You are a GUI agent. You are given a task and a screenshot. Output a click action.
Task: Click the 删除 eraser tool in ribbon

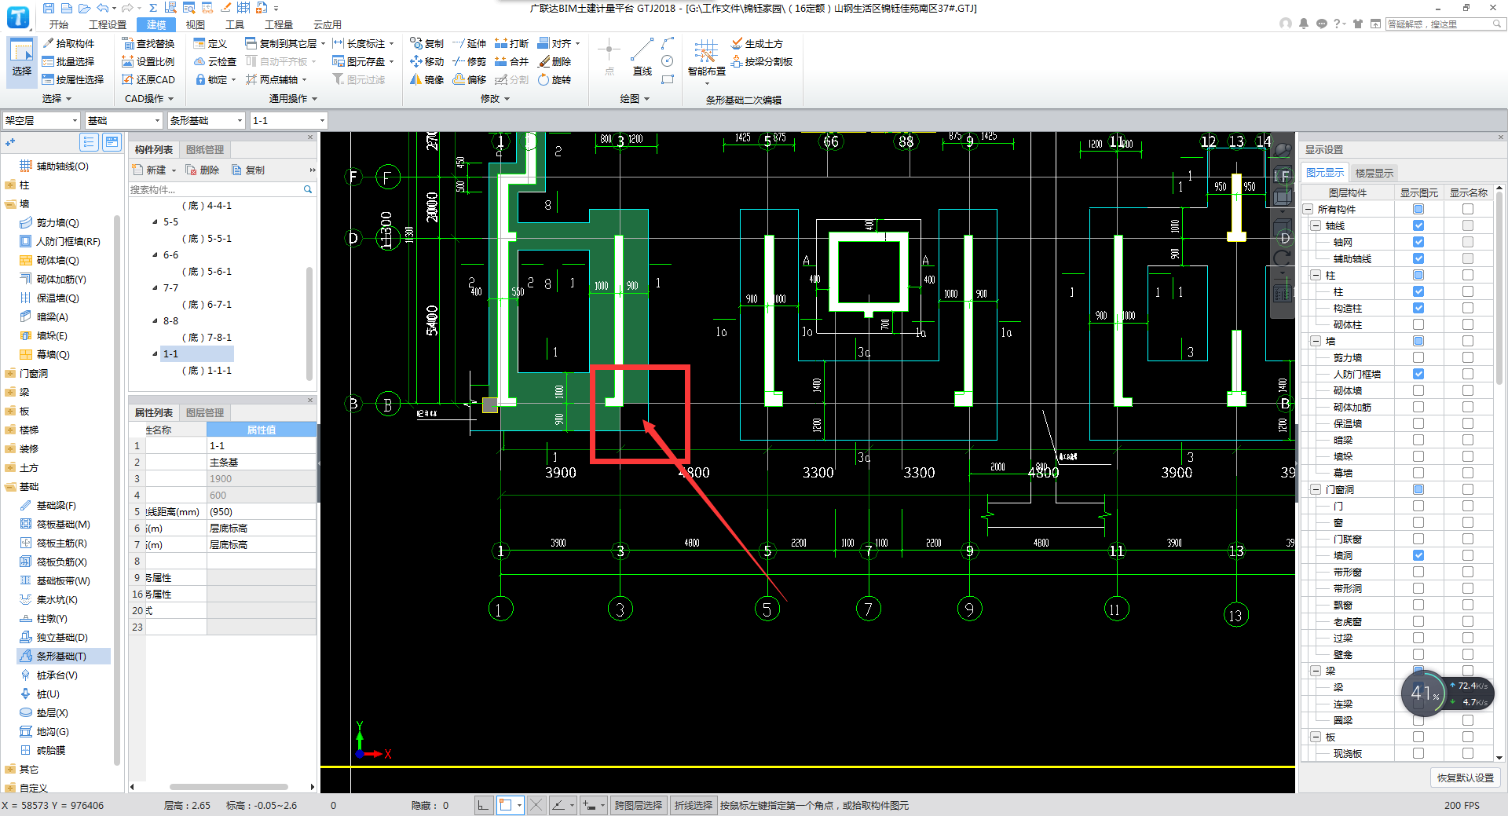554,61
